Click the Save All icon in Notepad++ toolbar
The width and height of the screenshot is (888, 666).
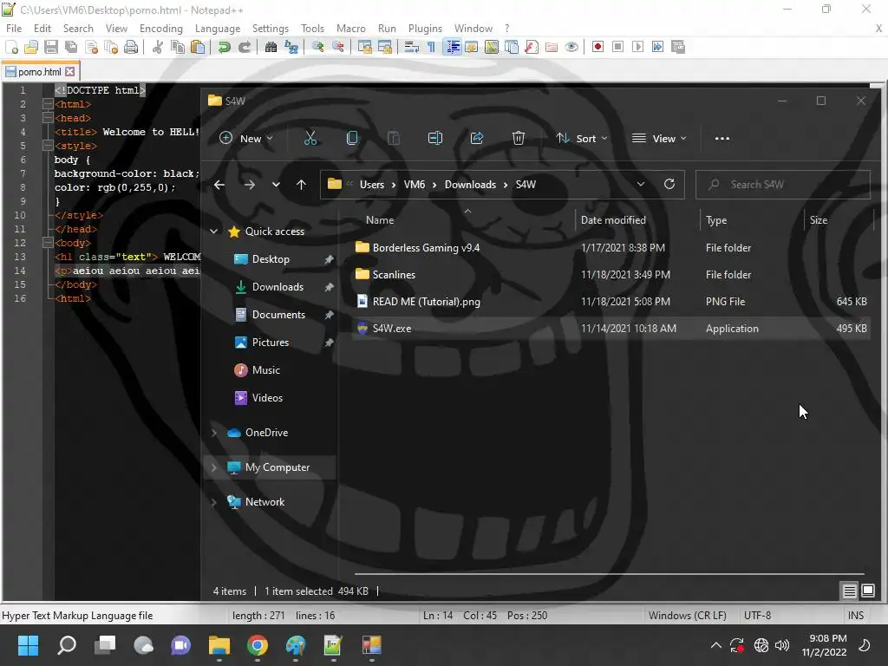coord(71,47)
